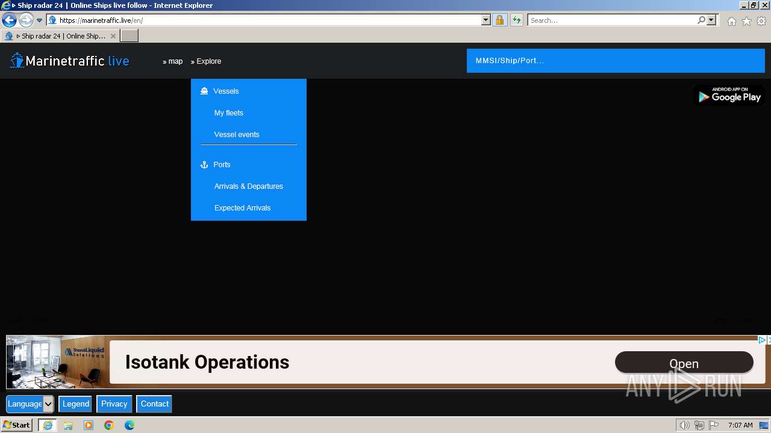Click the Contact button

click(x=155, y=404)
